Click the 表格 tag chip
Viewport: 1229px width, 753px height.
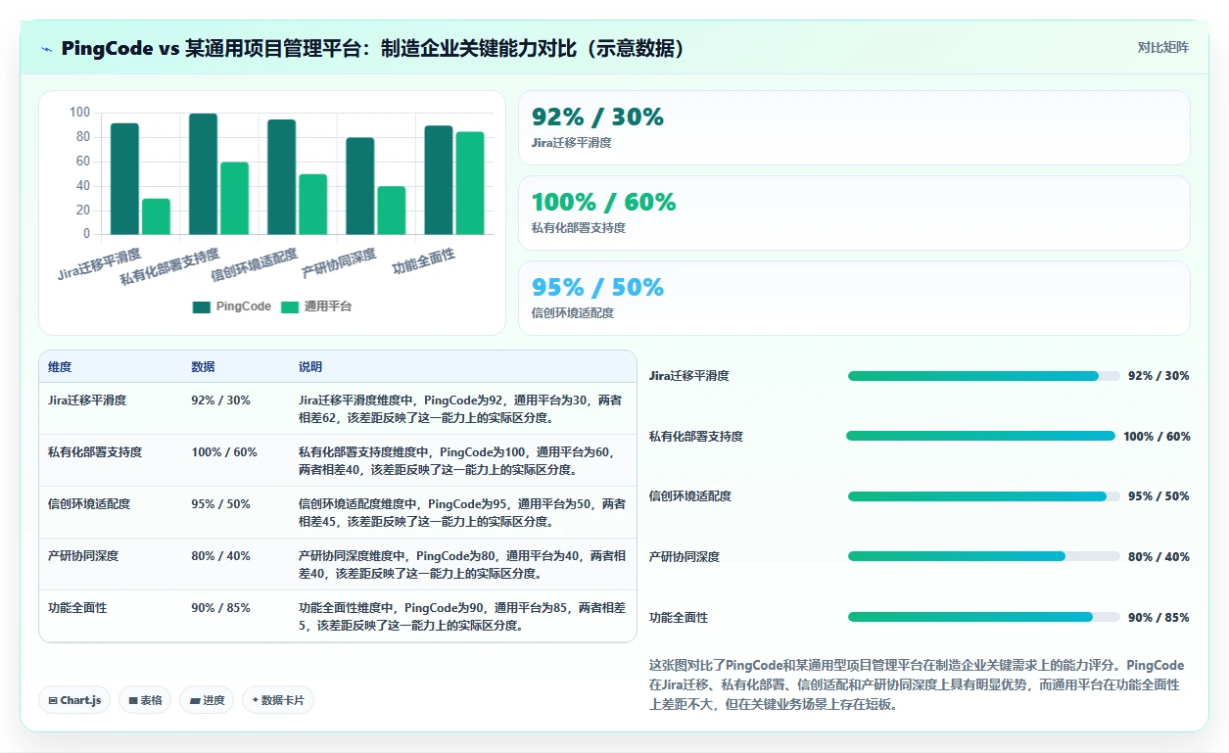click(x=144, y=700)
